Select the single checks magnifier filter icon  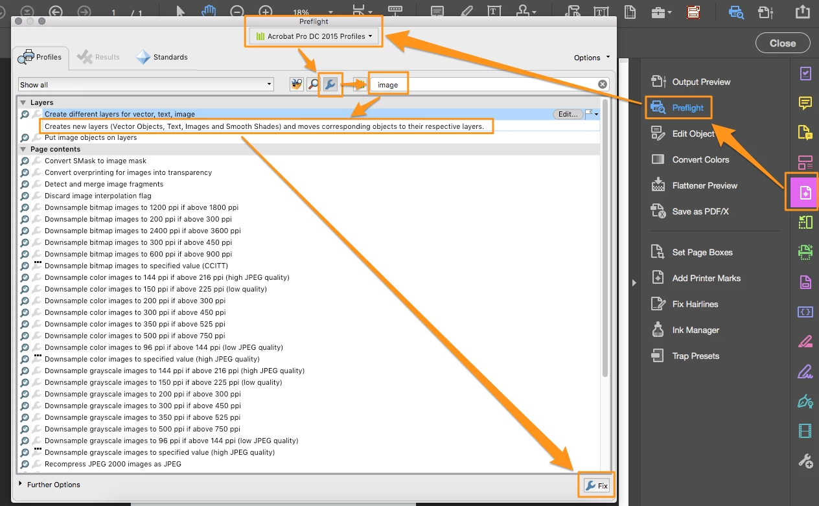click(x=314, y=84)
